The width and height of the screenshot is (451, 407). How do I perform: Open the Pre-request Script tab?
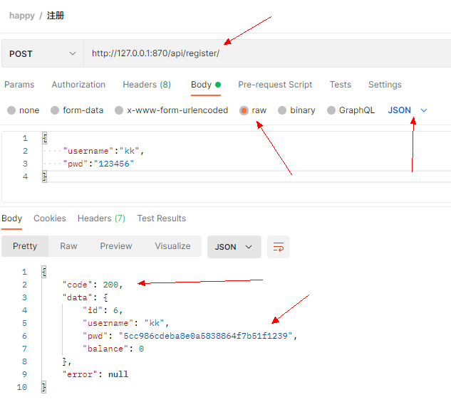[x=275, y=85]
